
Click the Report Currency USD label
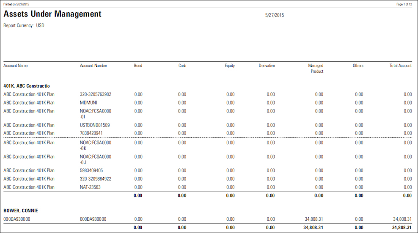pyautogui.click(x=24, y=25)
